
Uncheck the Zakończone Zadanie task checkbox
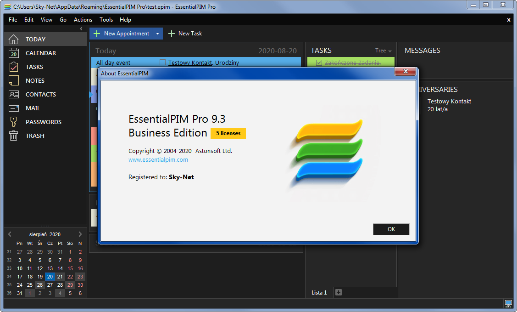[319, 62]
